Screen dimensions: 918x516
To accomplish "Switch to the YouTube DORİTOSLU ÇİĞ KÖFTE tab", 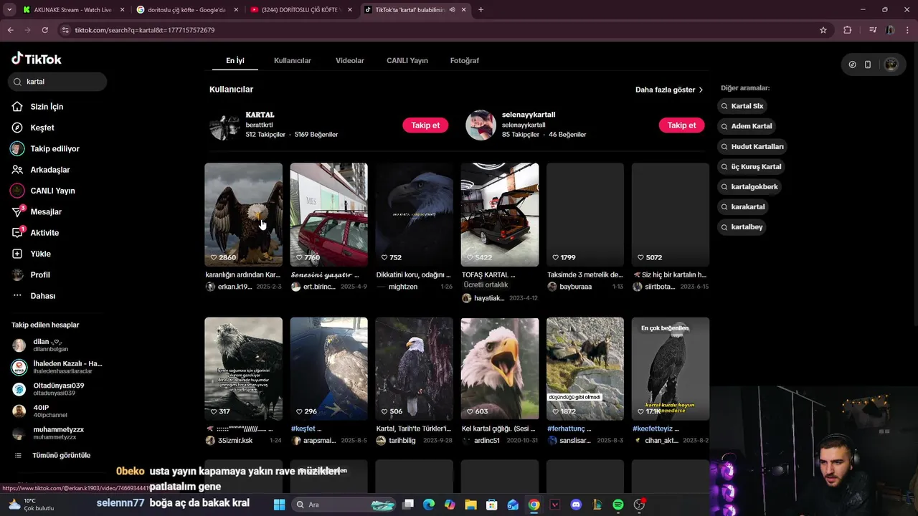I will coord(301,10).
